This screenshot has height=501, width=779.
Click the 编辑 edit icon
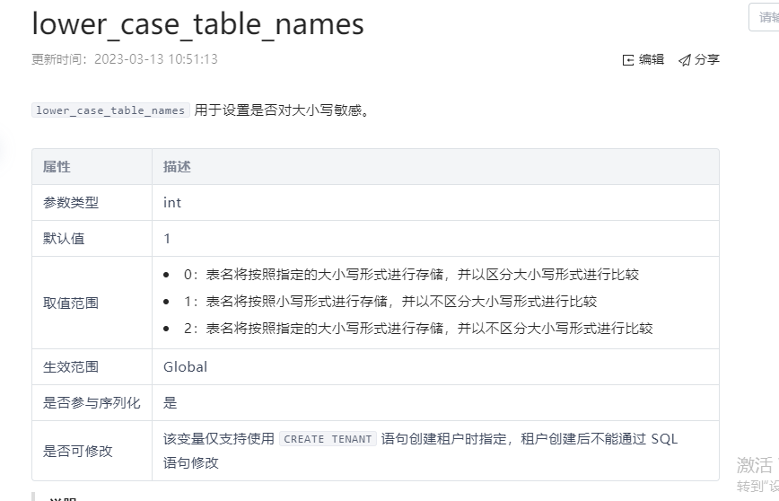point(627,60)
